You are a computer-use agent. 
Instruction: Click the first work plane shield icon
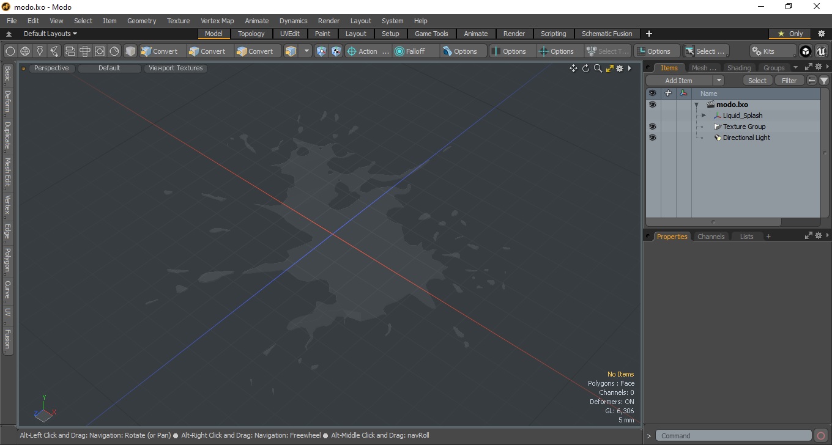[x=321, y=51]
